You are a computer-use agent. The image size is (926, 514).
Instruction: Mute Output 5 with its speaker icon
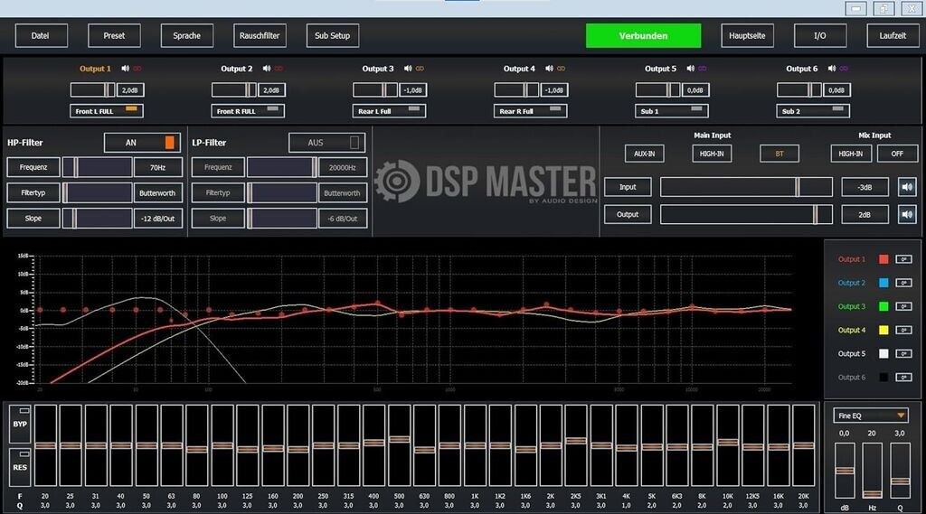[x=690, y=69]
